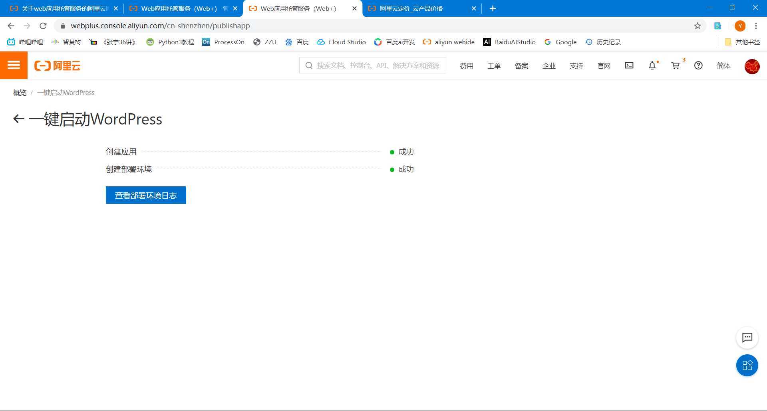Click 查看部署环境日志 button
Viewport: 767px width, 411px height.
146,195
